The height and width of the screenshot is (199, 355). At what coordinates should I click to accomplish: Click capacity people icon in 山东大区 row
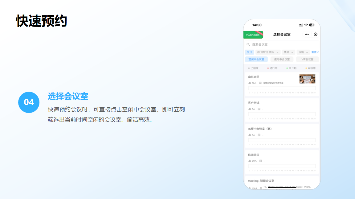pos(250,83)
